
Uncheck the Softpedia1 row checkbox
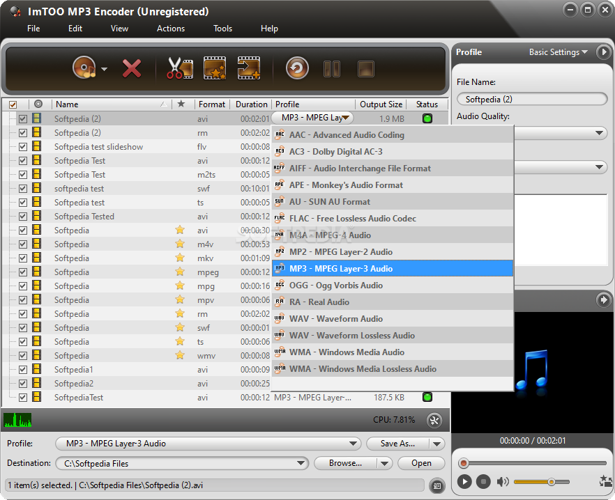[x=23, y=370]
